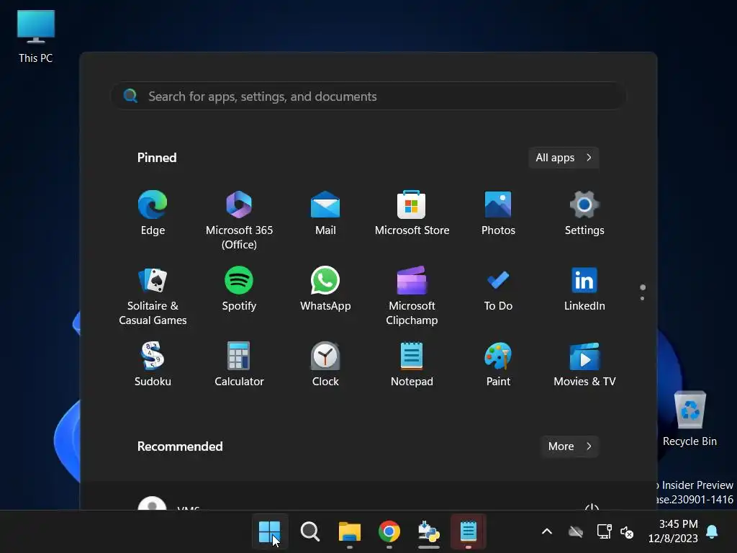Open the Edge pinned app
The height and width of the screenshot is (553, 737).
tap(153, 212)
